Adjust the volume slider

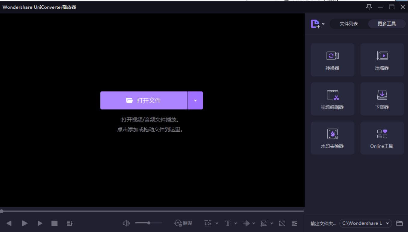(x=149, y=223)
